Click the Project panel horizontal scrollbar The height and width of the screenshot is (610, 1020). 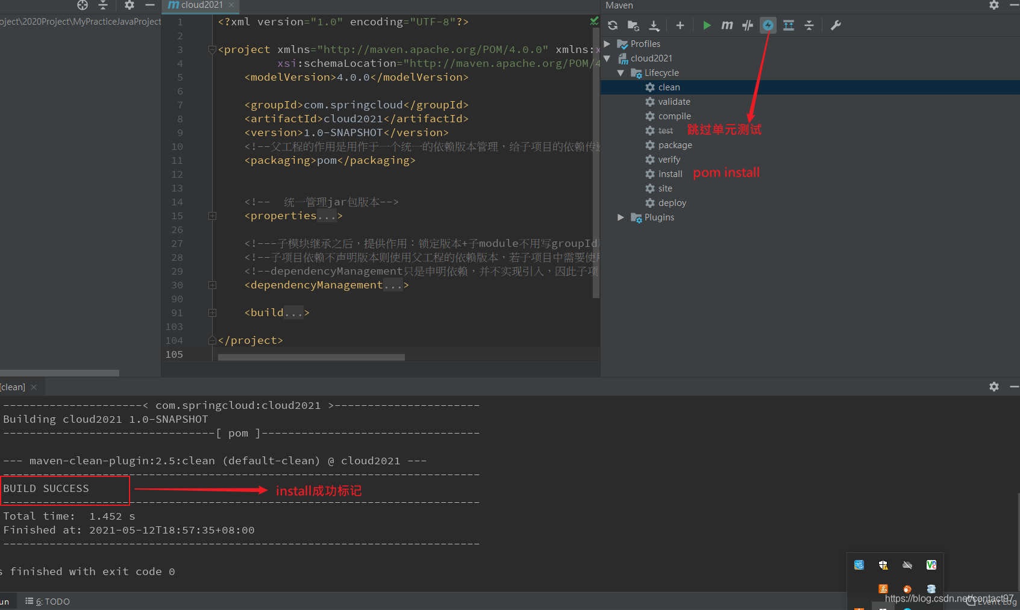[x=60, y=373]
